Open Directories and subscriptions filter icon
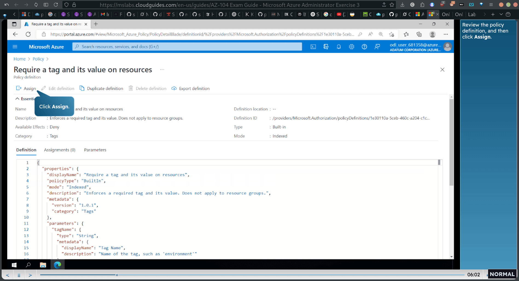This screenshot has height=281, width=519. pos(326,47)
